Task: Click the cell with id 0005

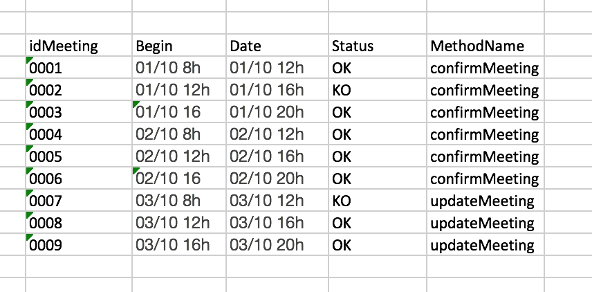Action: tap(46, 156)
